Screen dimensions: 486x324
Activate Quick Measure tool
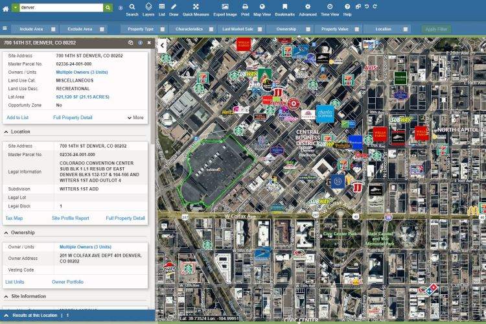point(196,10)
